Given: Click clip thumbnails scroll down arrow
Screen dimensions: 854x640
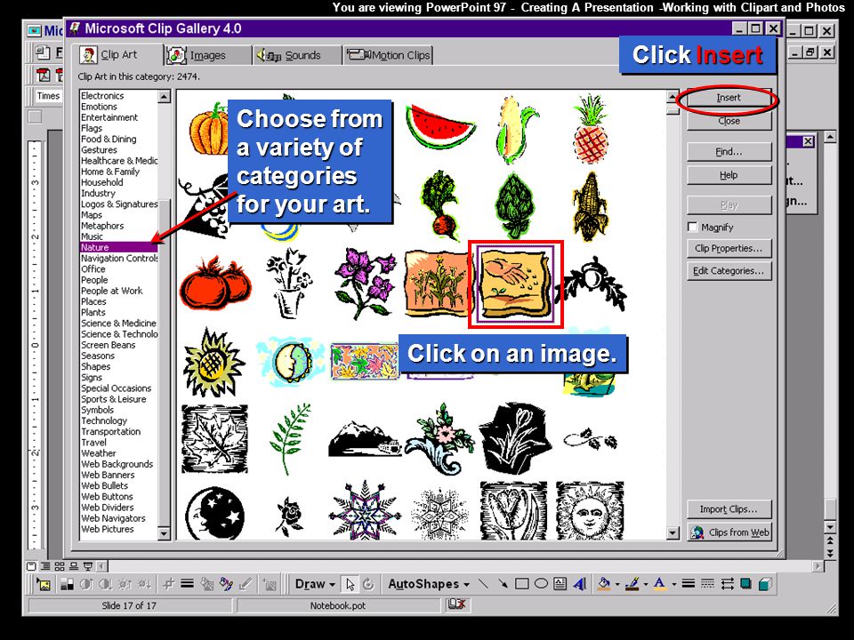Looking at the screenshot, I should point(673,533).
